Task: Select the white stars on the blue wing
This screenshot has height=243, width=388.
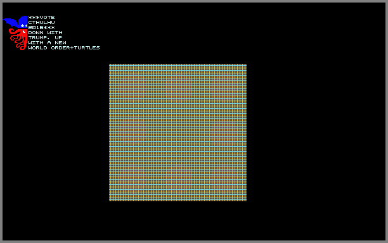Action: (x=23, y=26)
